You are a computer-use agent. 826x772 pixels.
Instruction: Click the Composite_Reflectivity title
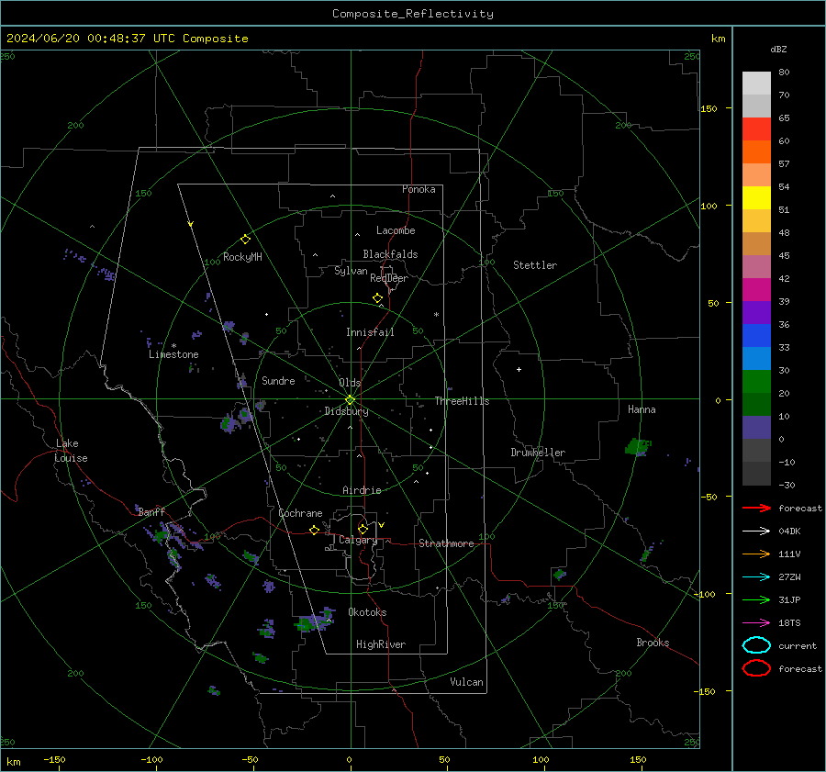point(413,14)
